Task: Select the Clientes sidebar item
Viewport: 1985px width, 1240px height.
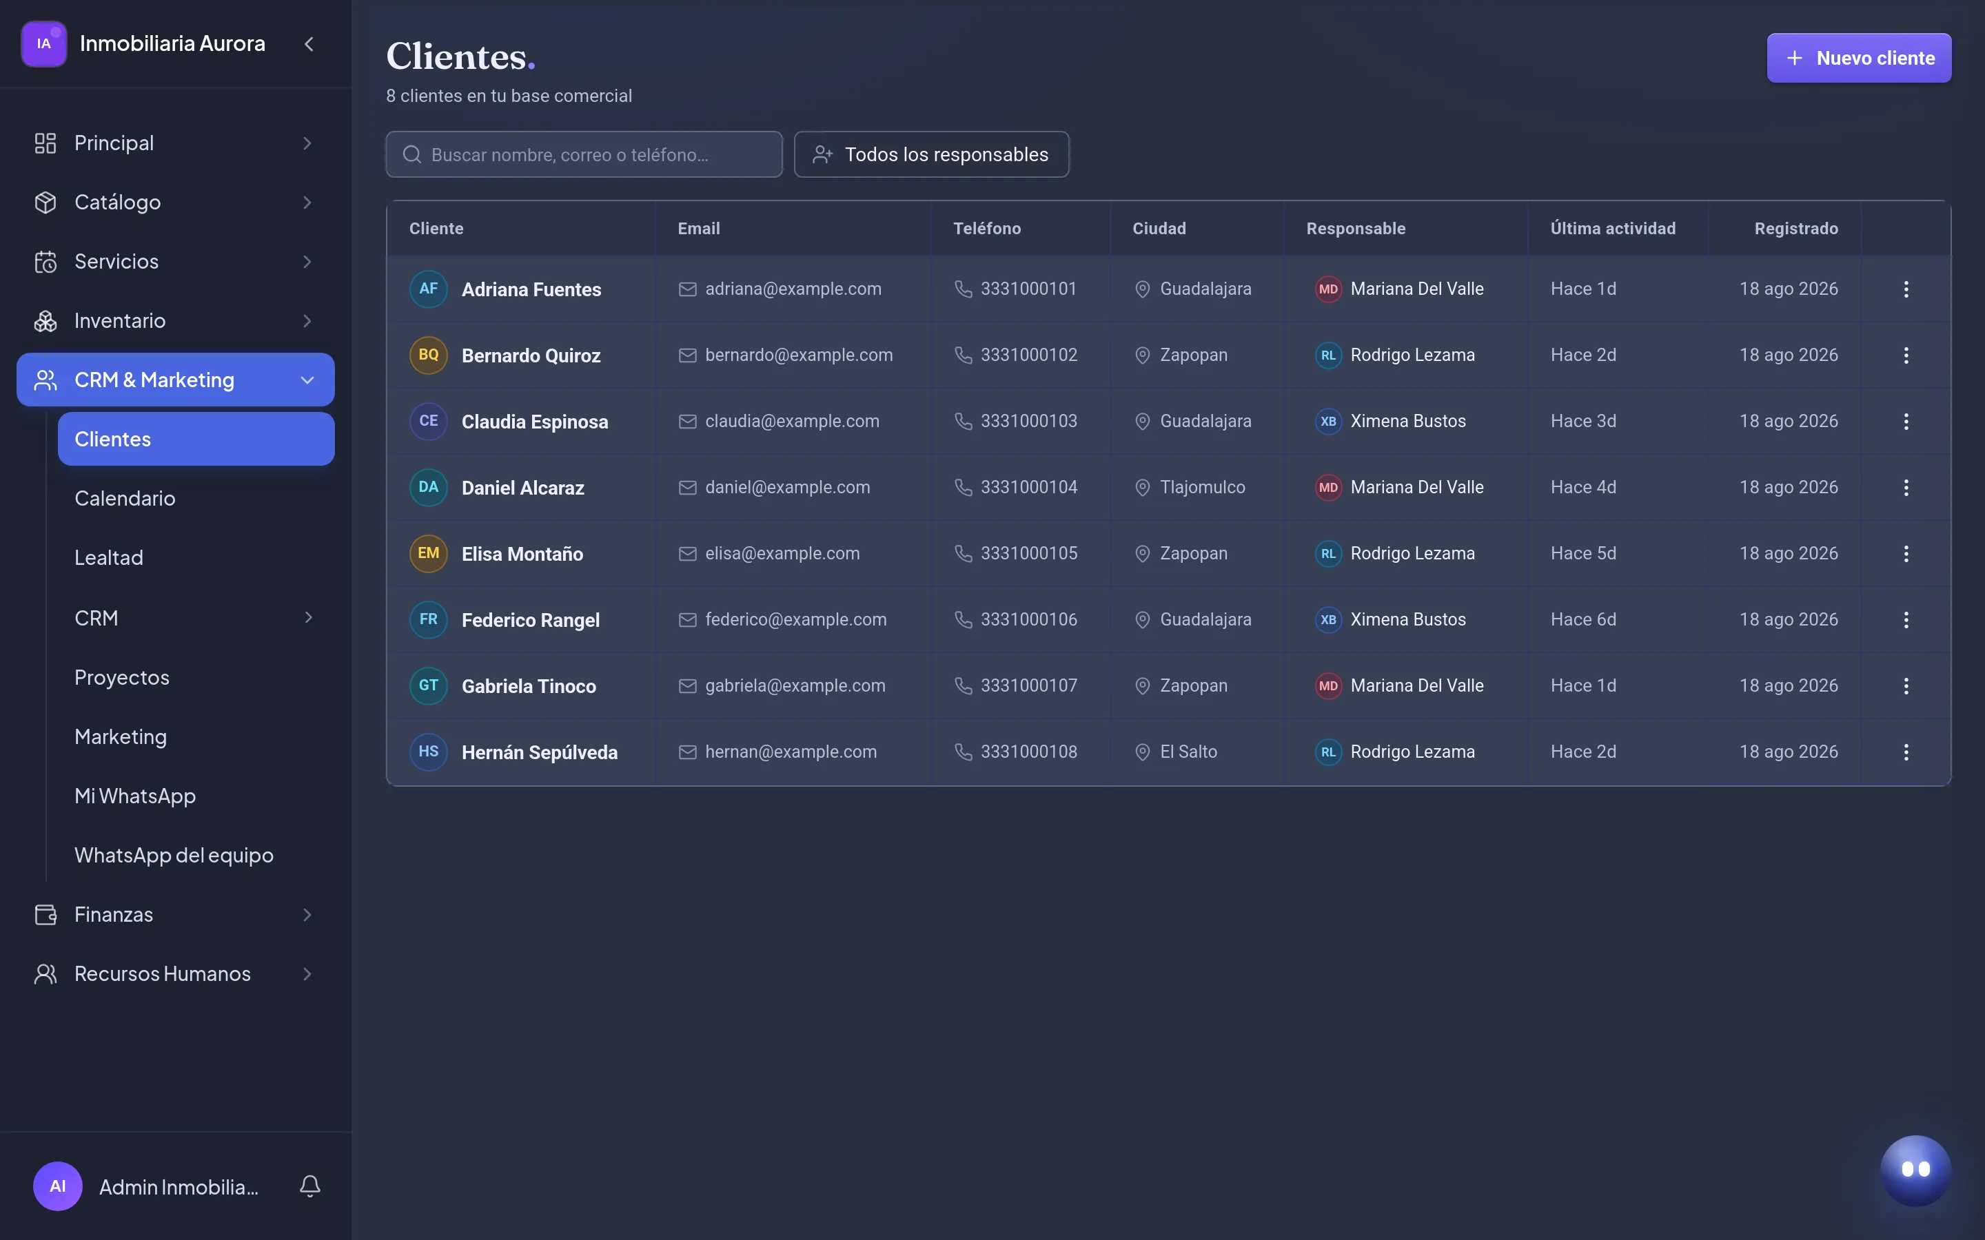Action: tap(196, 439)
